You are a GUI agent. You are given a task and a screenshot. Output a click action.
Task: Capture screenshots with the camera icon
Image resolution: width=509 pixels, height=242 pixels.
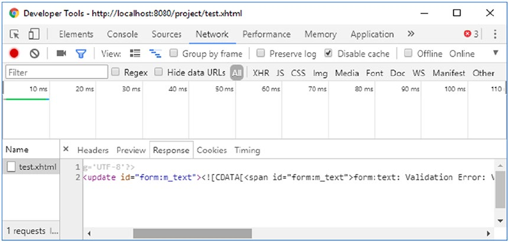tap(61, 53)
